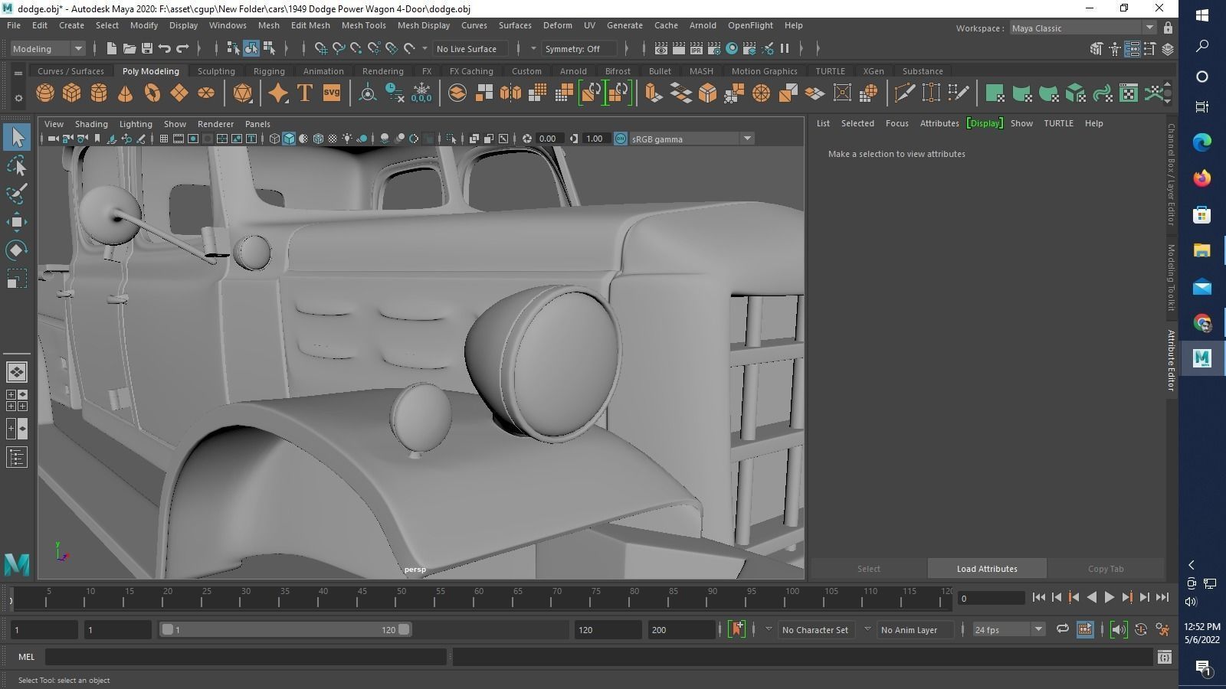This screenshot has width=1226, height=689.
Task: Toggle textured display in the viewport
Action: click(x=333, y=139)
